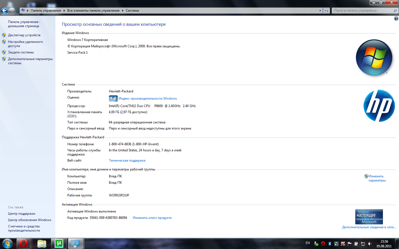
Task: Click shield icon beside 'Изменить параметры'
Action: point(366,176)
